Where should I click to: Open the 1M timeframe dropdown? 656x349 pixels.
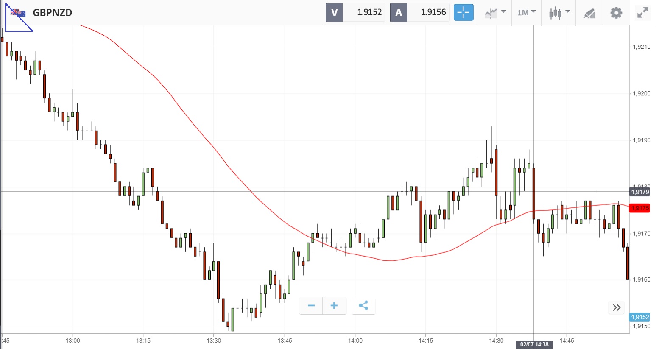[526, 13]
